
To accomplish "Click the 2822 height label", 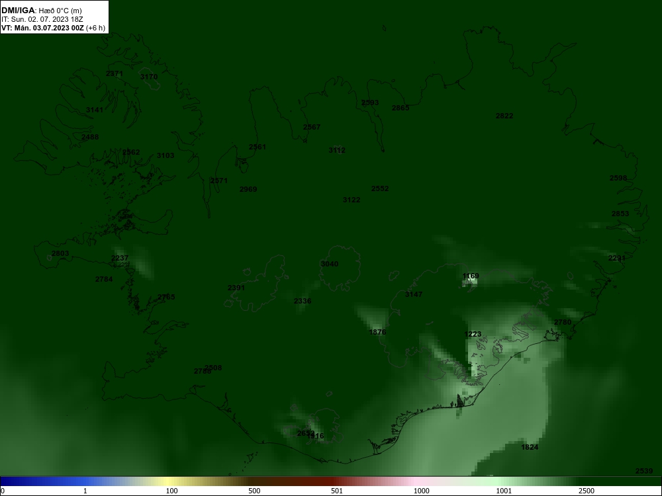I will pyautogui.click(x=504, y=116).
